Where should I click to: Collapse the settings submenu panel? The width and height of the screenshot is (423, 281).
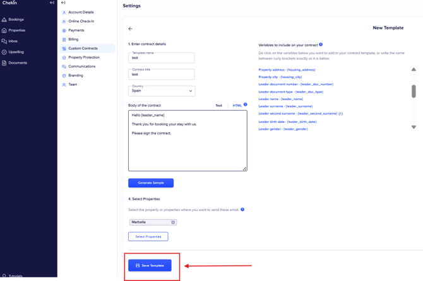pyautogui.click(x=63, y=3)
